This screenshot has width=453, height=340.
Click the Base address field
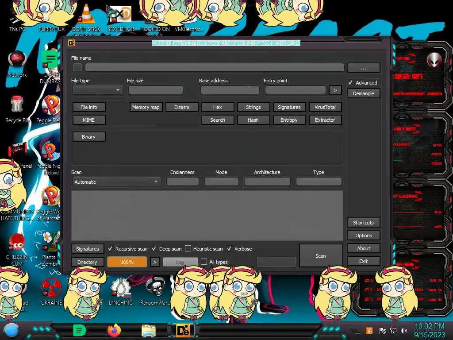click(230, 90)
